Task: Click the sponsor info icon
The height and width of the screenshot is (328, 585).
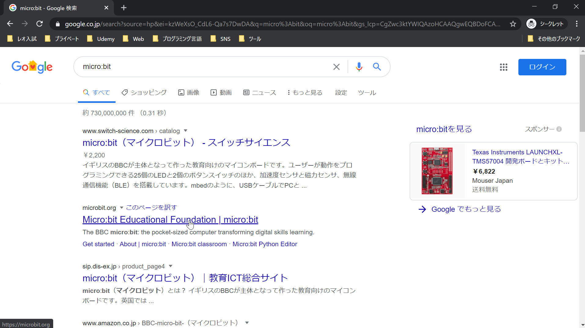Action: (559, 129)
